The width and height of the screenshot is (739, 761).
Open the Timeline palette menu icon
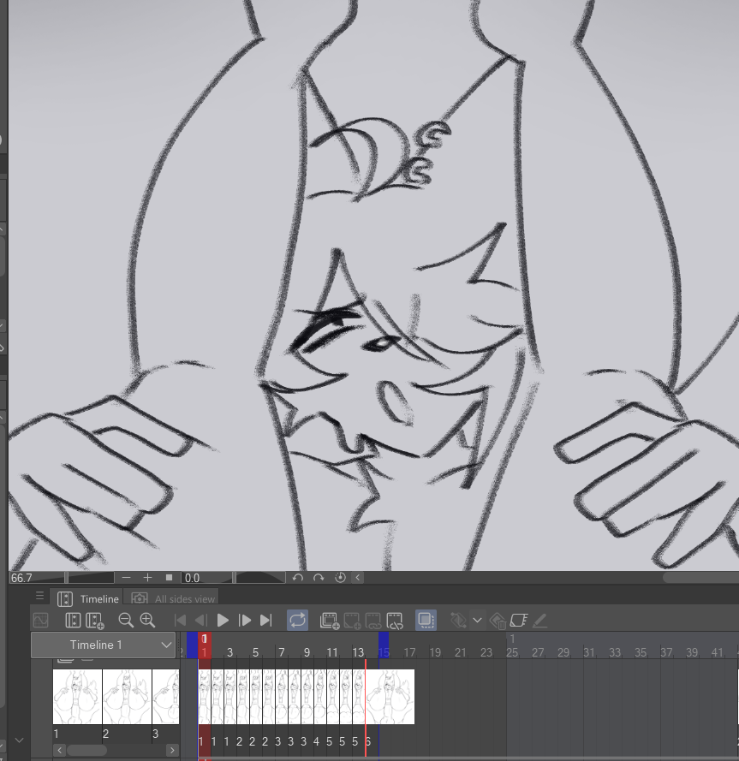click(39, 596)
